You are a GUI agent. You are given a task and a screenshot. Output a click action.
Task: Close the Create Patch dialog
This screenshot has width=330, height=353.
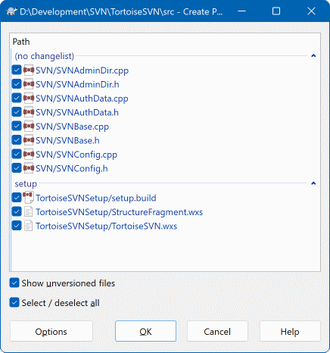pos(311,11)
